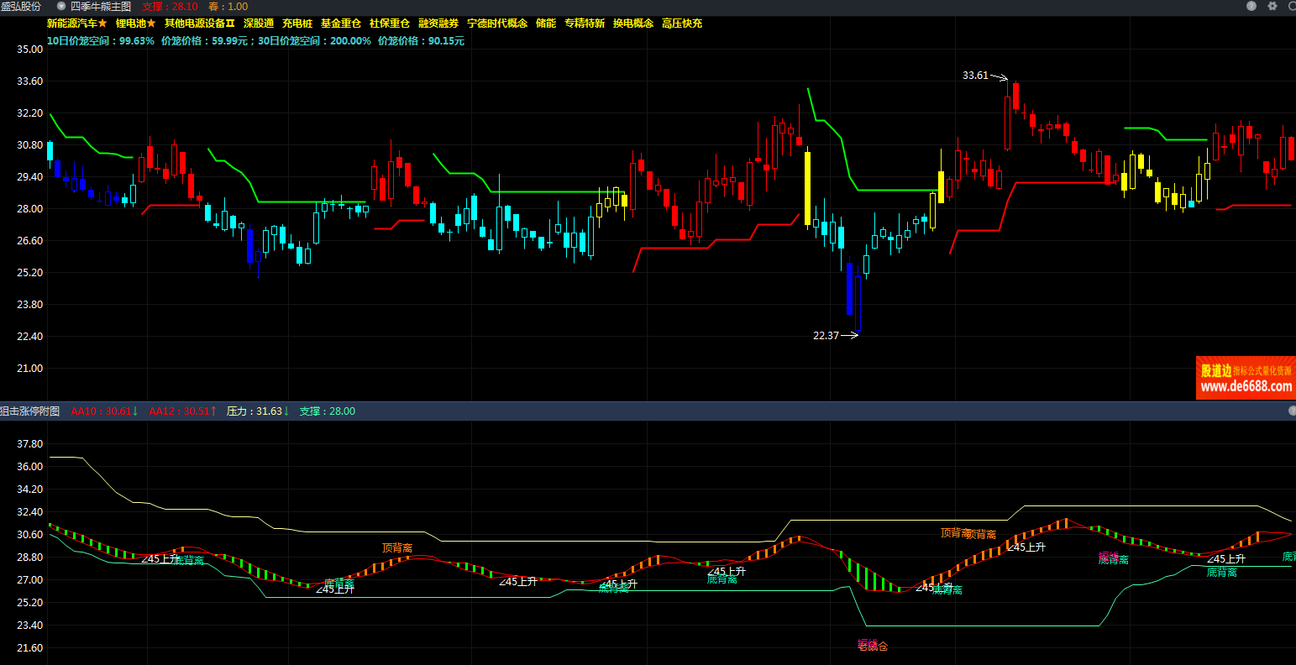Screen dimensions: 1296x665
Task: Open the 充电桩 concept tag
Action: point(296,24)
